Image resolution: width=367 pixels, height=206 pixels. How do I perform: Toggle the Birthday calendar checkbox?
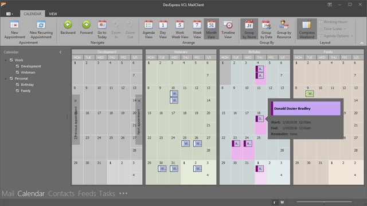pos(17,85)
